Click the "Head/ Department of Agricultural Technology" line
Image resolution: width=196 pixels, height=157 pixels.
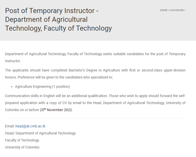pyautogui.click(x=40, y=133)
